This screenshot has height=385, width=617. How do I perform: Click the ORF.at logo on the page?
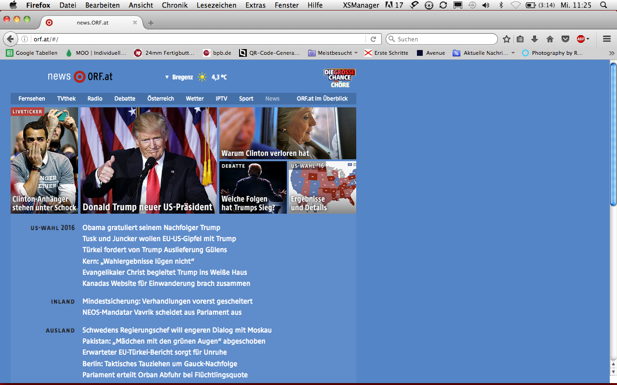point(80,77)
